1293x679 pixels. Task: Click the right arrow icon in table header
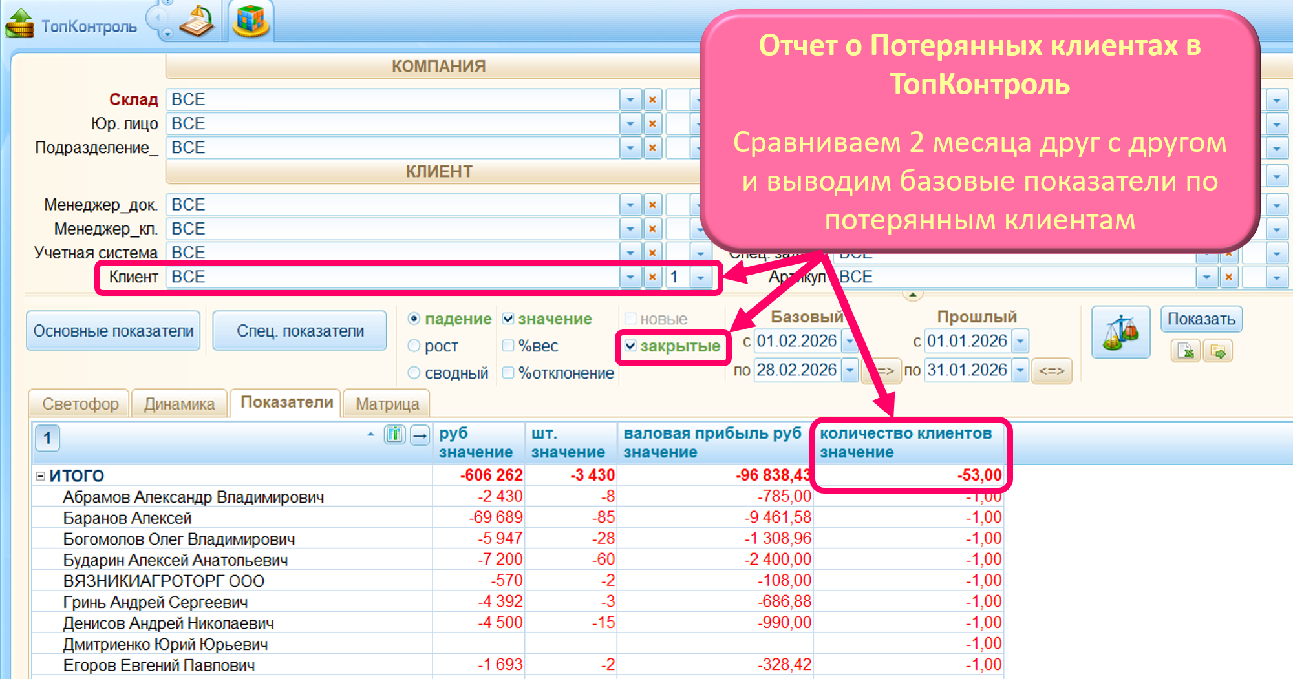click(420, 435)
